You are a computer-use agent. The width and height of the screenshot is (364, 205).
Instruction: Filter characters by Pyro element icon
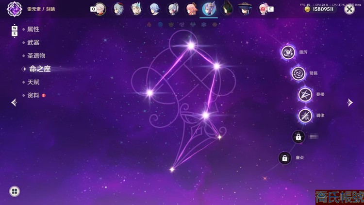(x=149, y=24)
